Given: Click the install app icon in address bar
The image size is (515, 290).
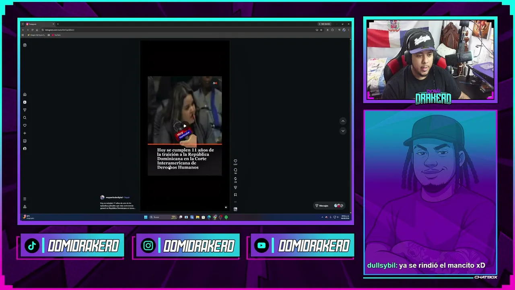Looking at the screenshot, I should pos(317,30).
